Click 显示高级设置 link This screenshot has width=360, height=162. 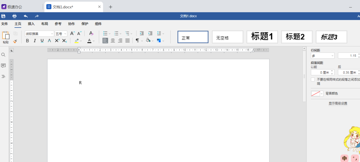[x=338, y=103]
